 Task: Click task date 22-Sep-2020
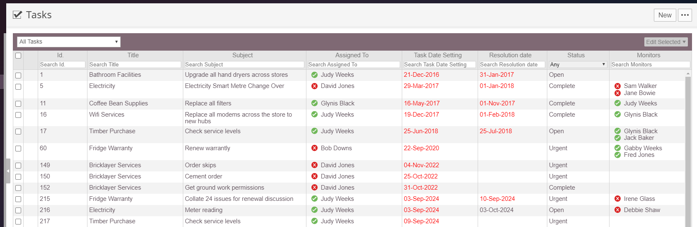[x=421, y=148]
